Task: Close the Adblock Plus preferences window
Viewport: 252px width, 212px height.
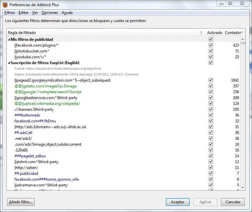Action: tap(242, 3)
